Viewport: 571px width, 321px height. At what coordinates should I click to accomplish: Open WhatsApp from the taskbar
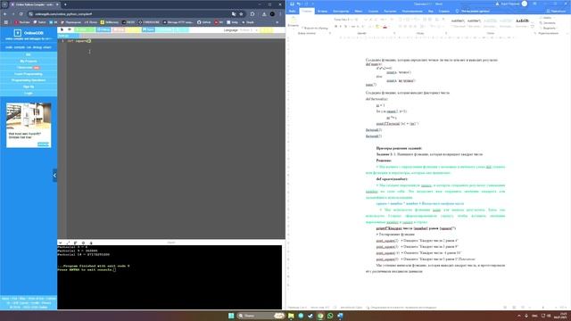pos(330,316)
